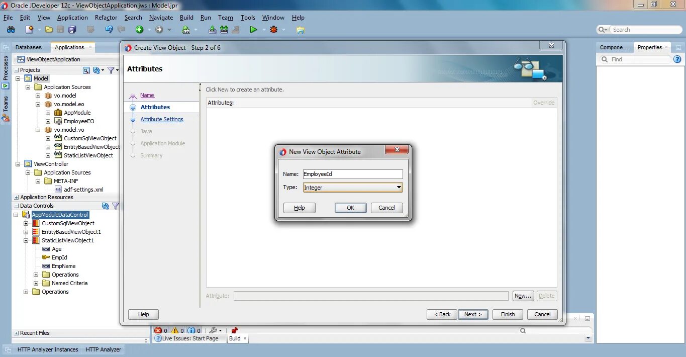The width and height of the screenshot is (686, 357).
Task: Click the Make project build icon
Action: [212, 30]
